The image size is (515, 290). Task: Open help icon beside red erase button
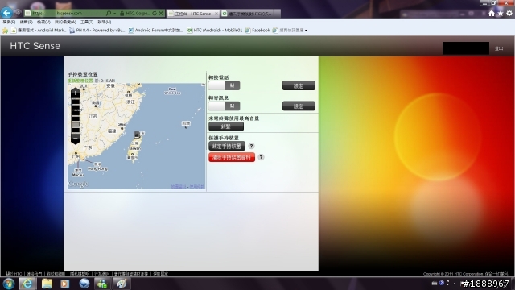coord(261,157)
